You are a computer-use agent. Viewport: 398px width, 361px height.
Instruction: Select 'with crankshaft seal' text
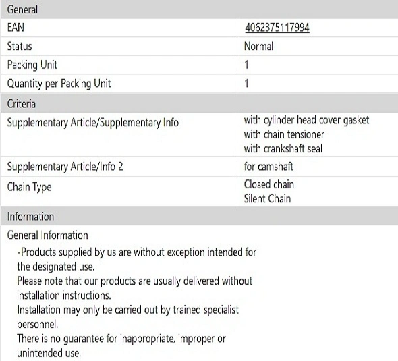(x=283, y=148)
